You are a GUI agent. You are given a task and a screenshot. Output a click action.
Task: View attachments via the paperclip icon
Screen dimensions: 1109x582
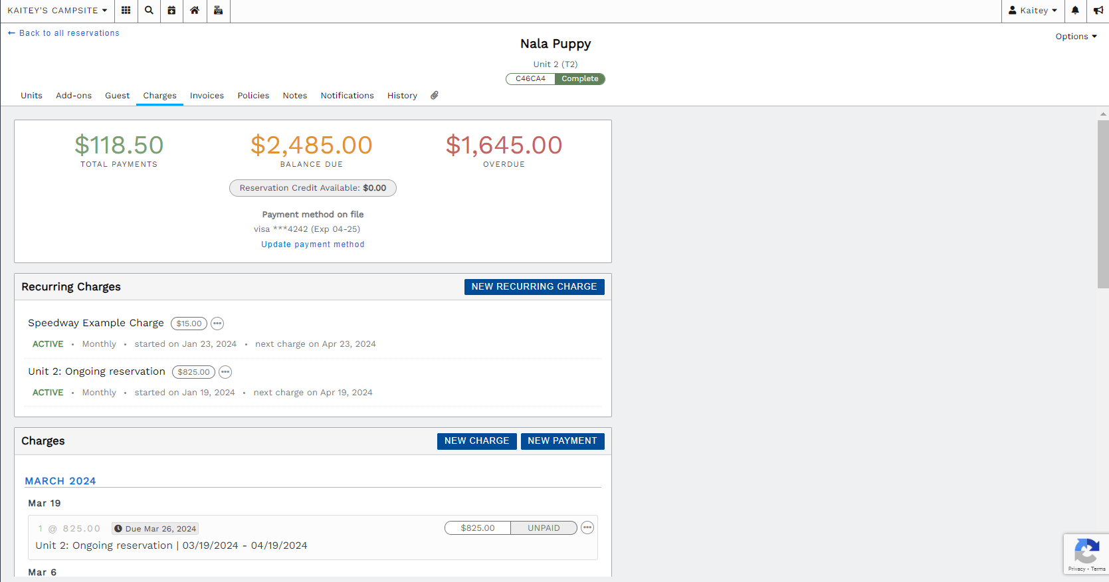(x=434, y=95)
